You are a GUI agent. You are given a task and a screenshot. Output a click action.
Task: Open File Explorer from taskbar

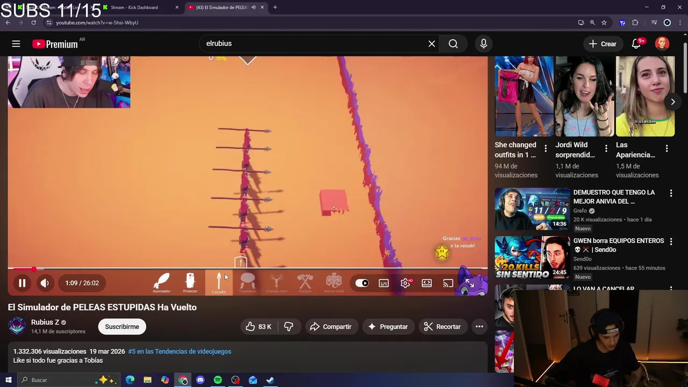(147, 380)
